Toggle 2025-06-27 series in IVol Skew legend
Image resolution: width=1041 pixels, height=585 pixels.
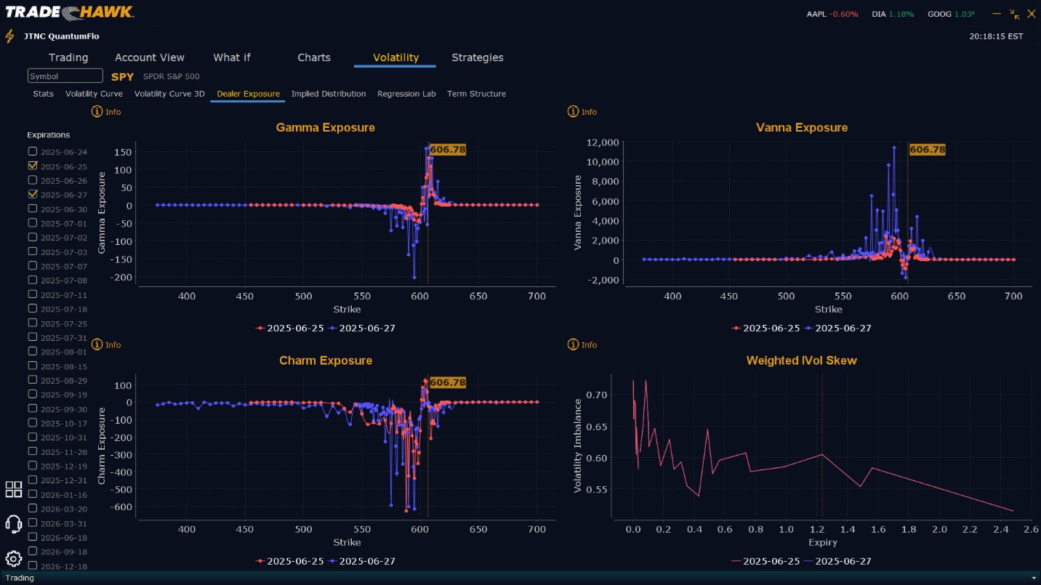click(838, 561)
